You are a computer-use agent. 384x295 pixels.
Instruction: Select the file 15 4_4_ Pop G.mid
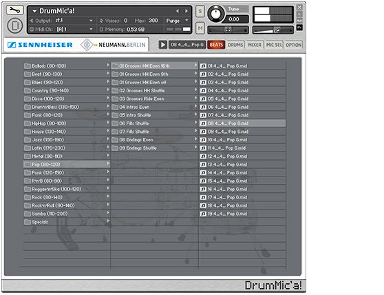point(242,181)
